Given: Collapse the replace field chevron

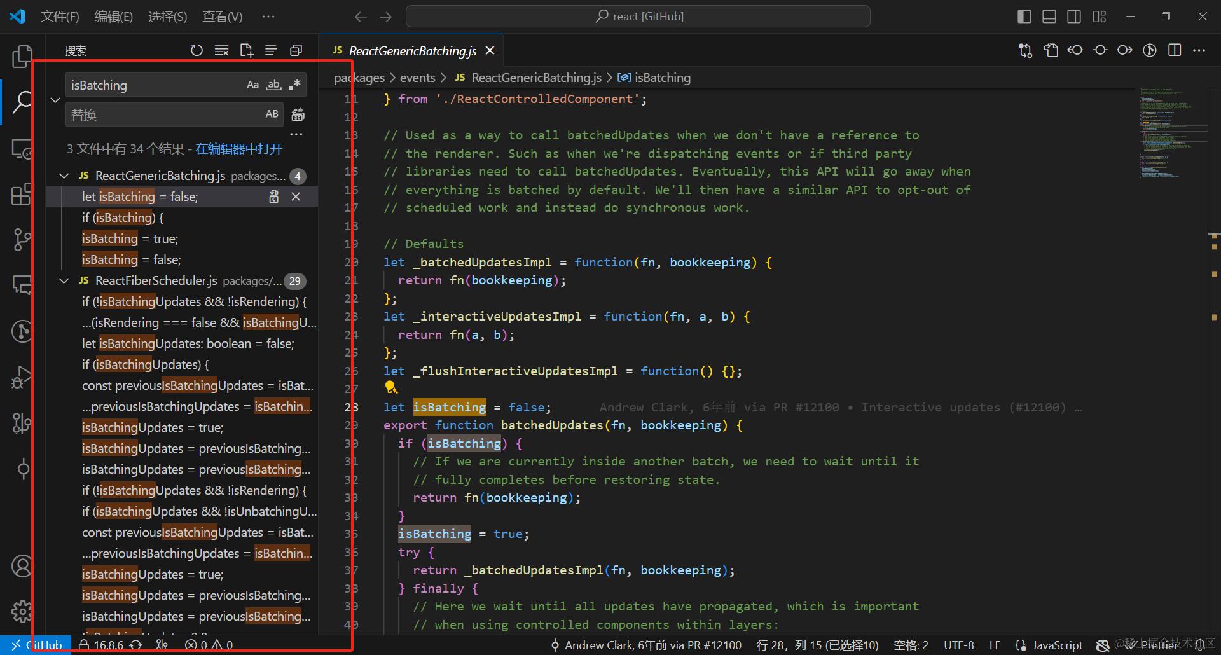Looking at the screenshot, I should [x=55, y=100].
